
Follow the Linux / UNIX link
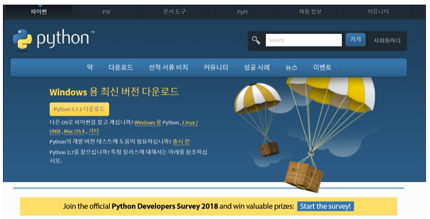click(x=190, y=123)
